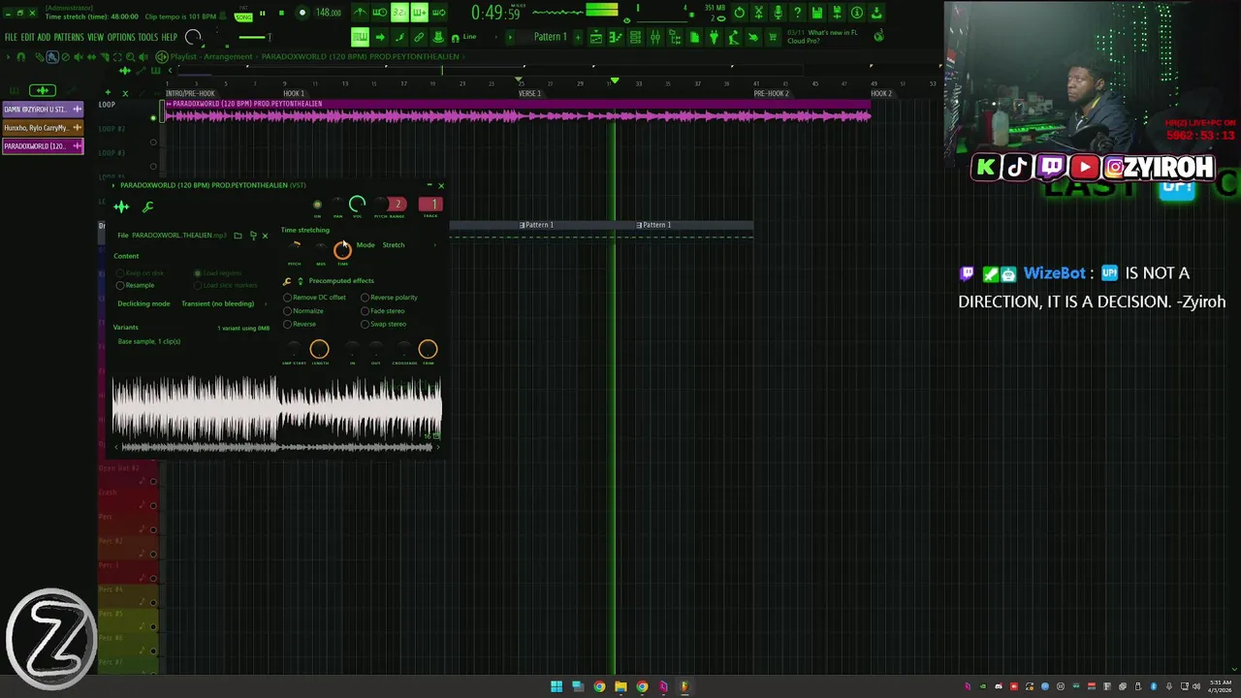Toggle the countdown before recording icon

[x=399, y=13]
